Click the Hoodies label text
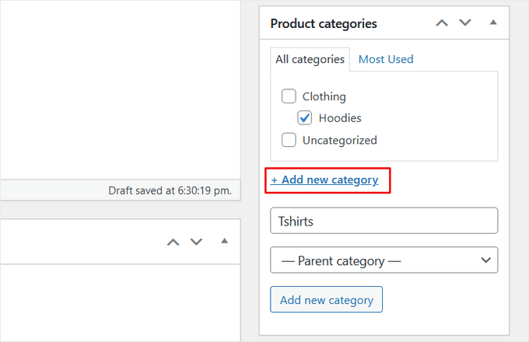Image resolution: width=529 pixels, height=342 pixels. click(340, 118)
